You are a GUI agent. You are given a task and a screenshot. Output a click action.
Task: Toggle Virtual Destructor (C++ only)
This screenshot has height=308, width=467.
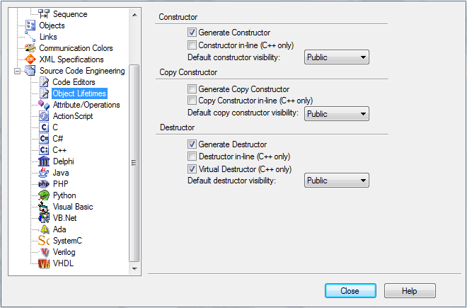point(192,169)
